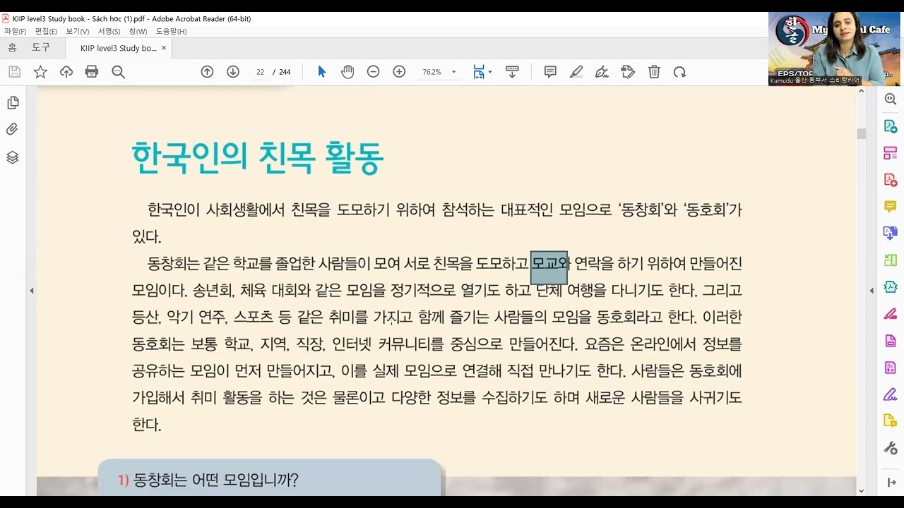Open the 파일(F) menu

coord(15,31)
